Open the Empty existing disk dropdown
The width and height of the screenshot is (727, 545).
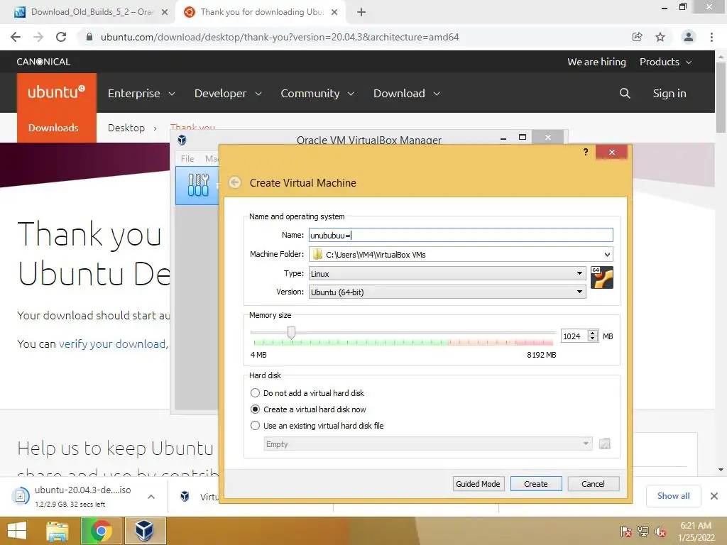click(427, 444)
